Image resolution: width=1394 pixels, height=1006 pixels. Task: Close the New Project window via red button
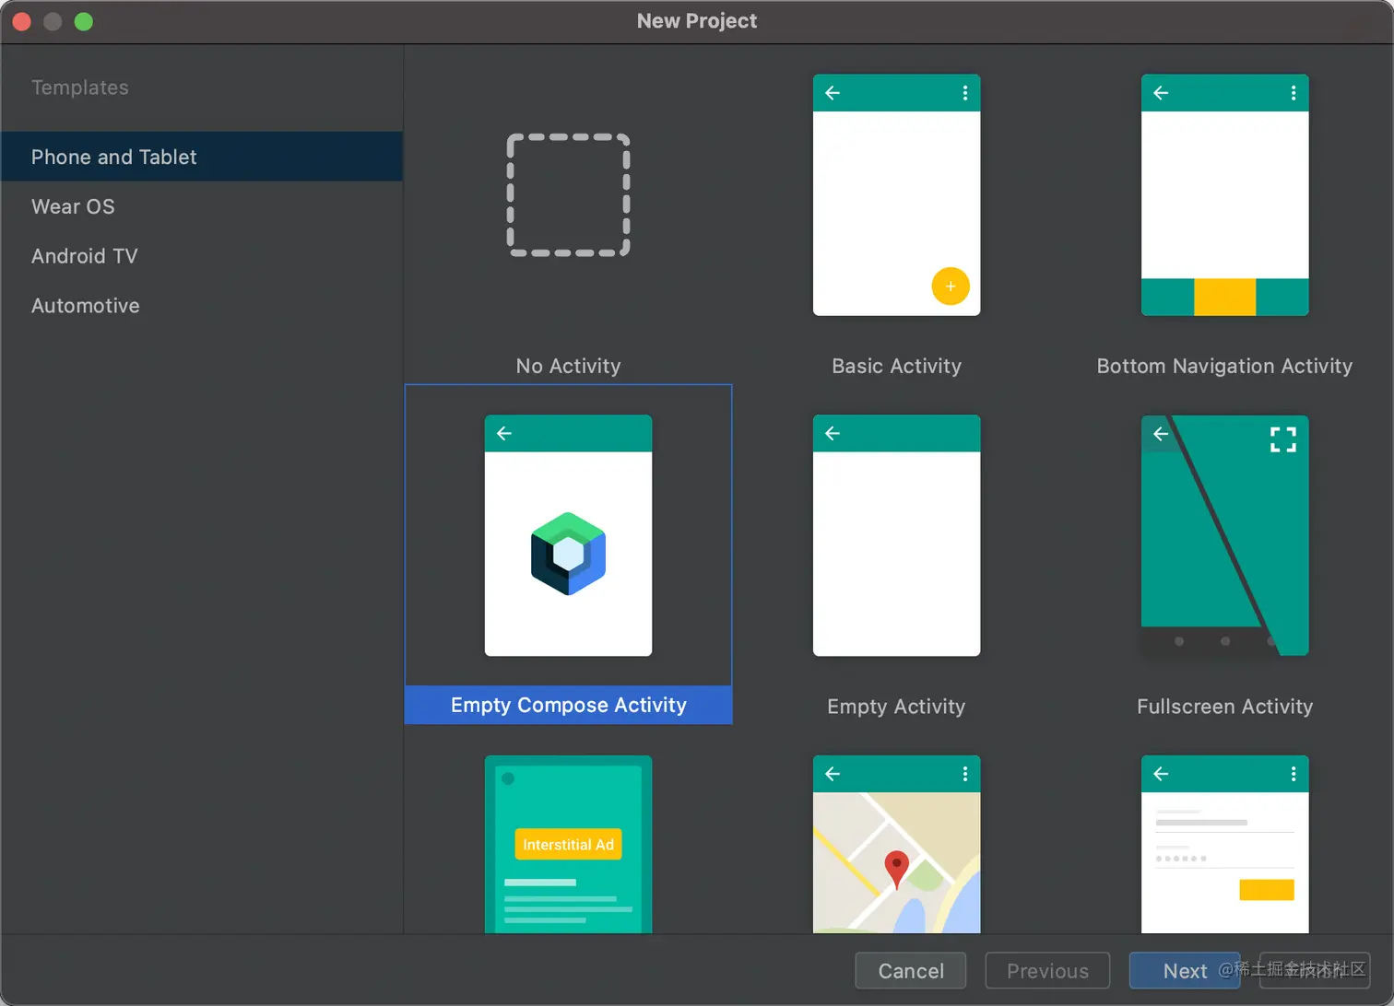click(22, 21)
